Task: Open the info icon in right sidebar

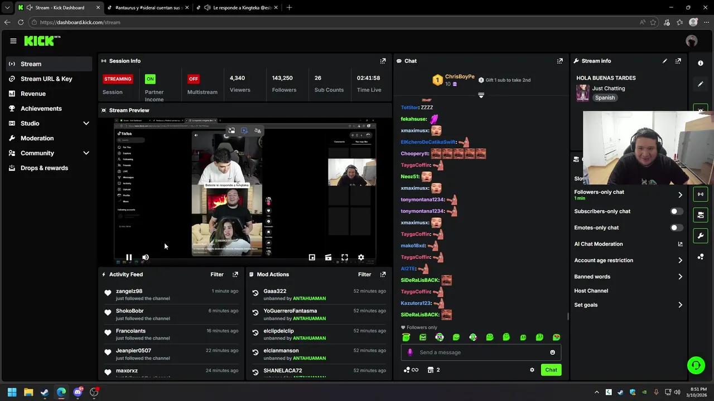Action: coord(701,63)
